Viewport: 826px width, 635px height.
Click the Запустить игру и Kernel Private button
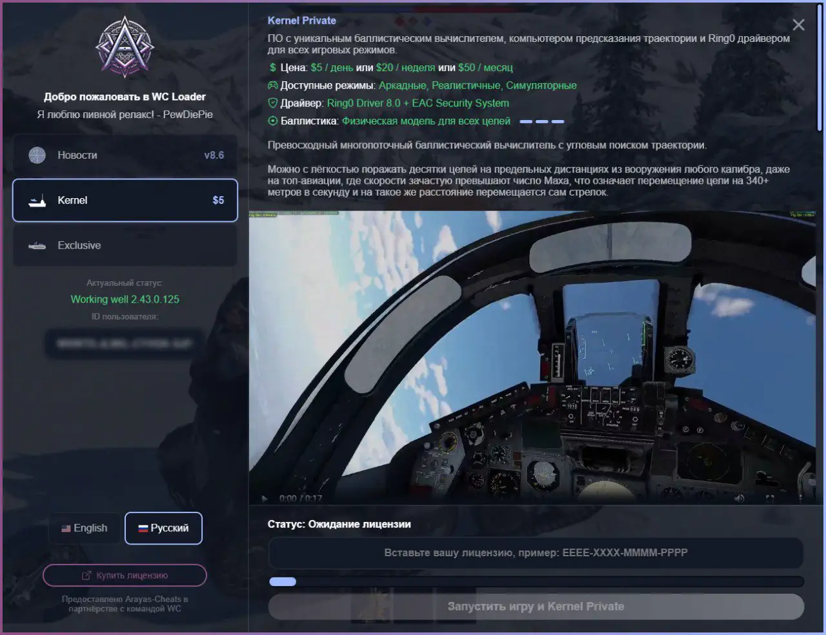(536, 607)
